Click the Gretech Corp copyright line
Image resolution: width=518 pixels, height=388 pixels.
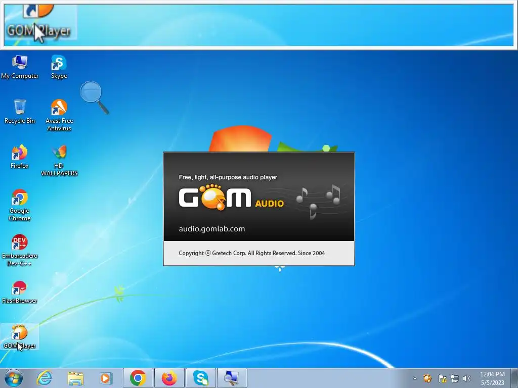[x=252, y=253]
